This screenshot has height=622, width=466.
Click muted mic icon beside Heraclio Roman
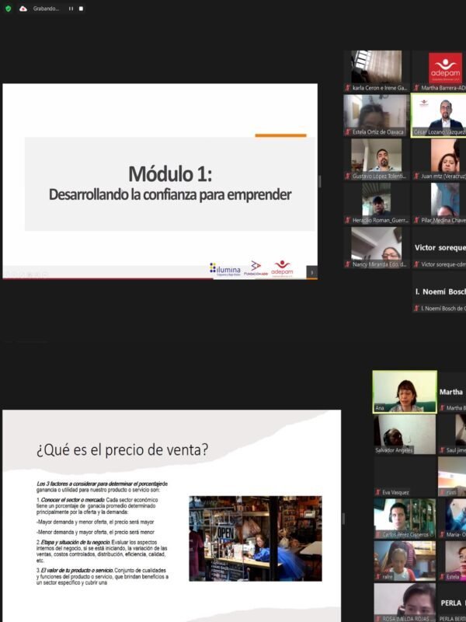click(x=348, y=220)
